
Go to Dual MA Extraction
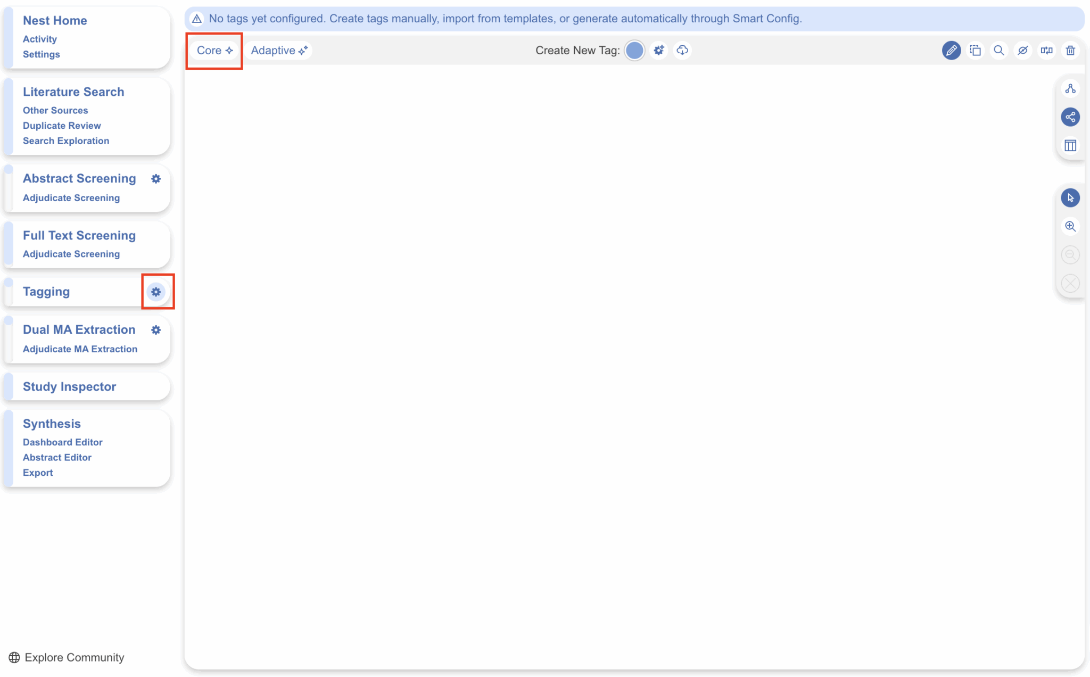point(79,330)
